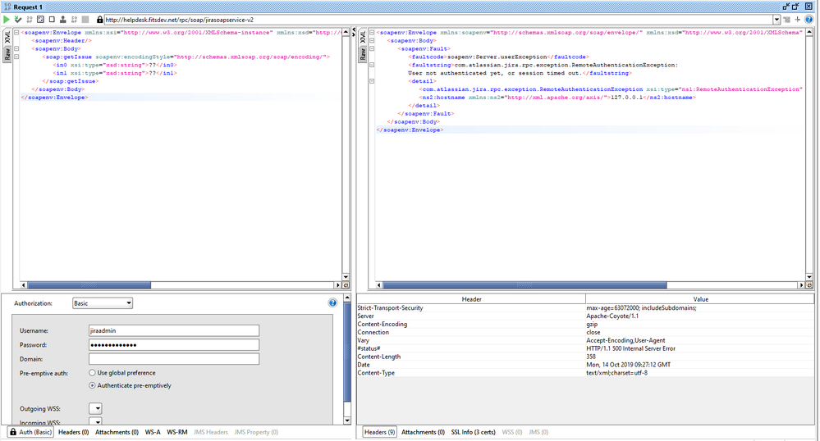Image resolution: width=820 pixels, height=441 pixels.
Task: Open the response Headers (9) tab
Action: pyautogui.click(x=380, y=432)
